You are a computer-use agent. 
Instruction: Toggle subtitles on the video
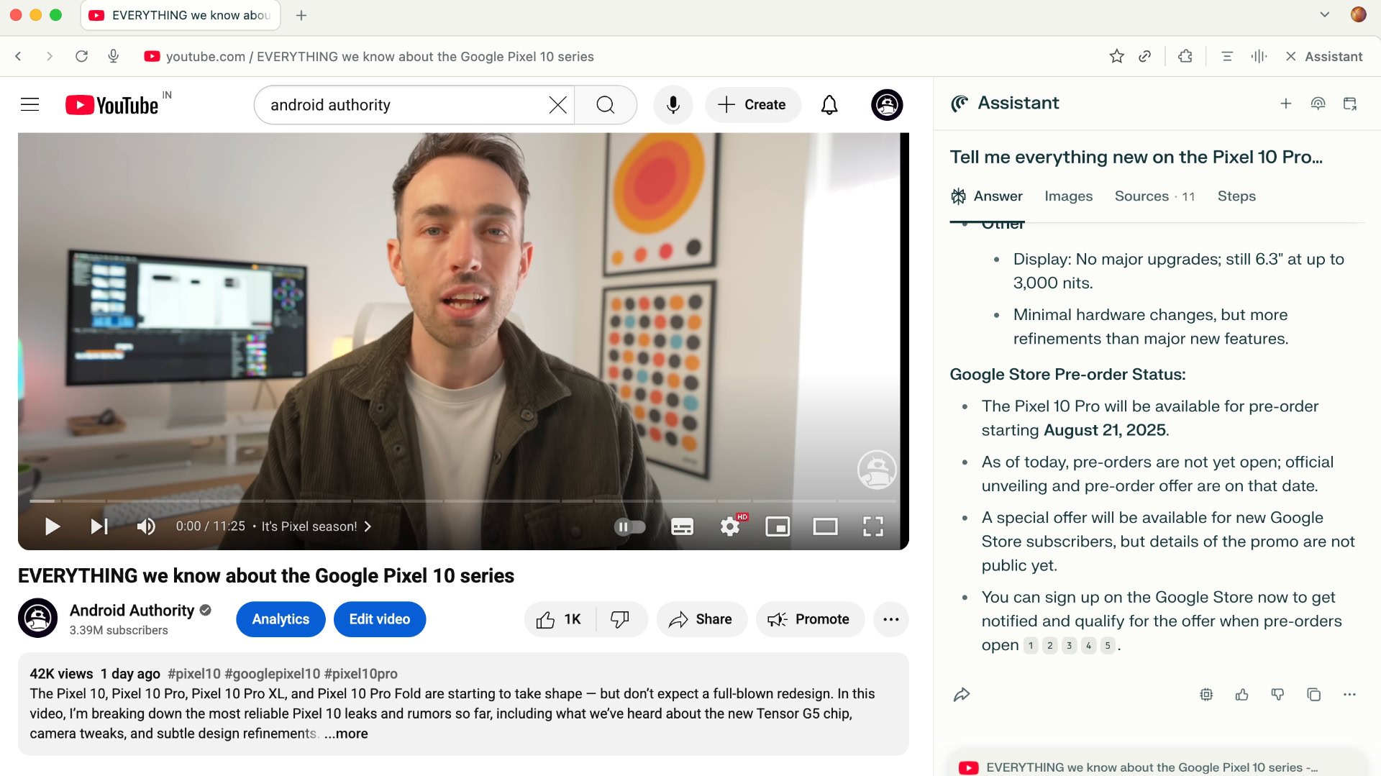coord(682,526)
